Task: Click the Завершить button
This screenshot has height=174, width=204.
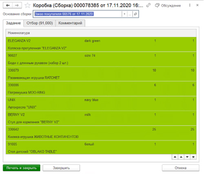Action: coord(61,168)
